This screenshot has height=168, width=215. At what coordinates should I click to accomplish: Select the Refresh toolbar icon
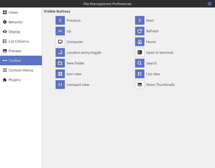[x=139, y=31]
